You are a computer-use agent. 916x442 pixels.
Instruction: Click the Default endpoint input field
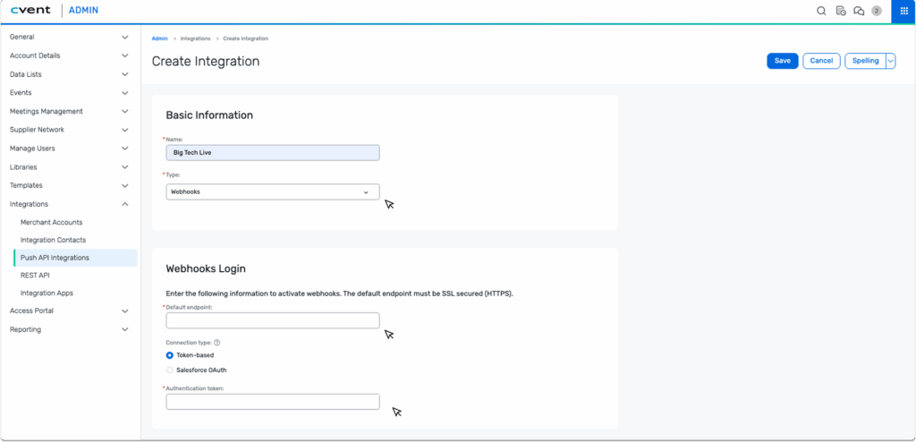pos(273,320)
